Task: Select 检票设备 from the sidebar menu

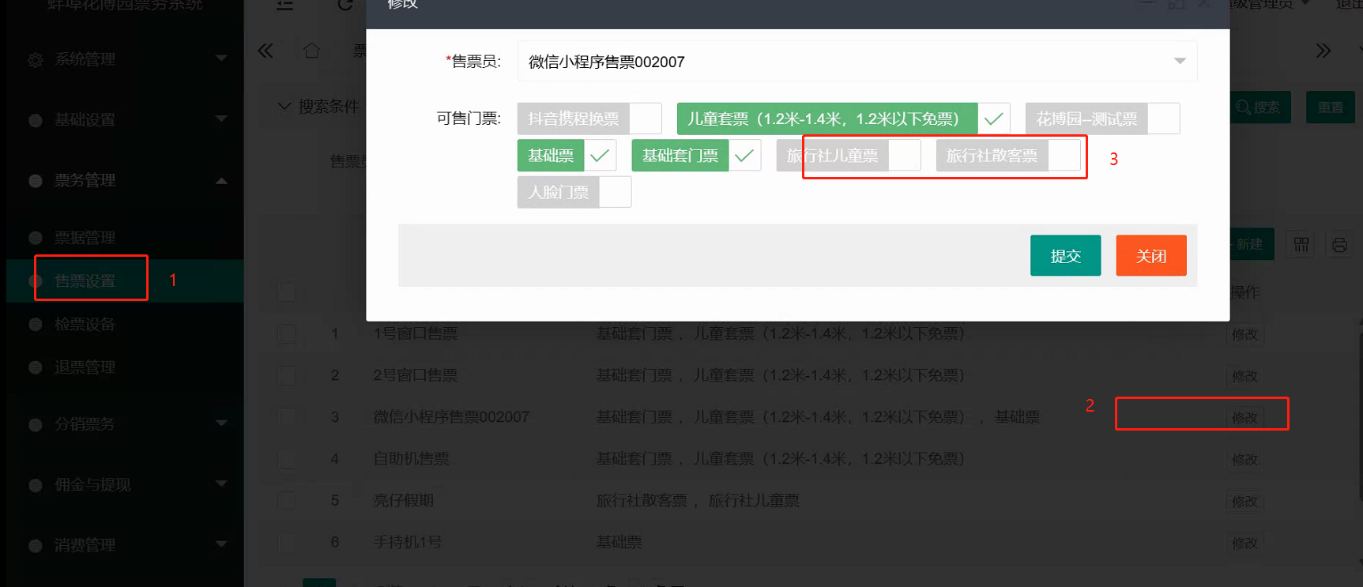Action: (x=85, y=324)
